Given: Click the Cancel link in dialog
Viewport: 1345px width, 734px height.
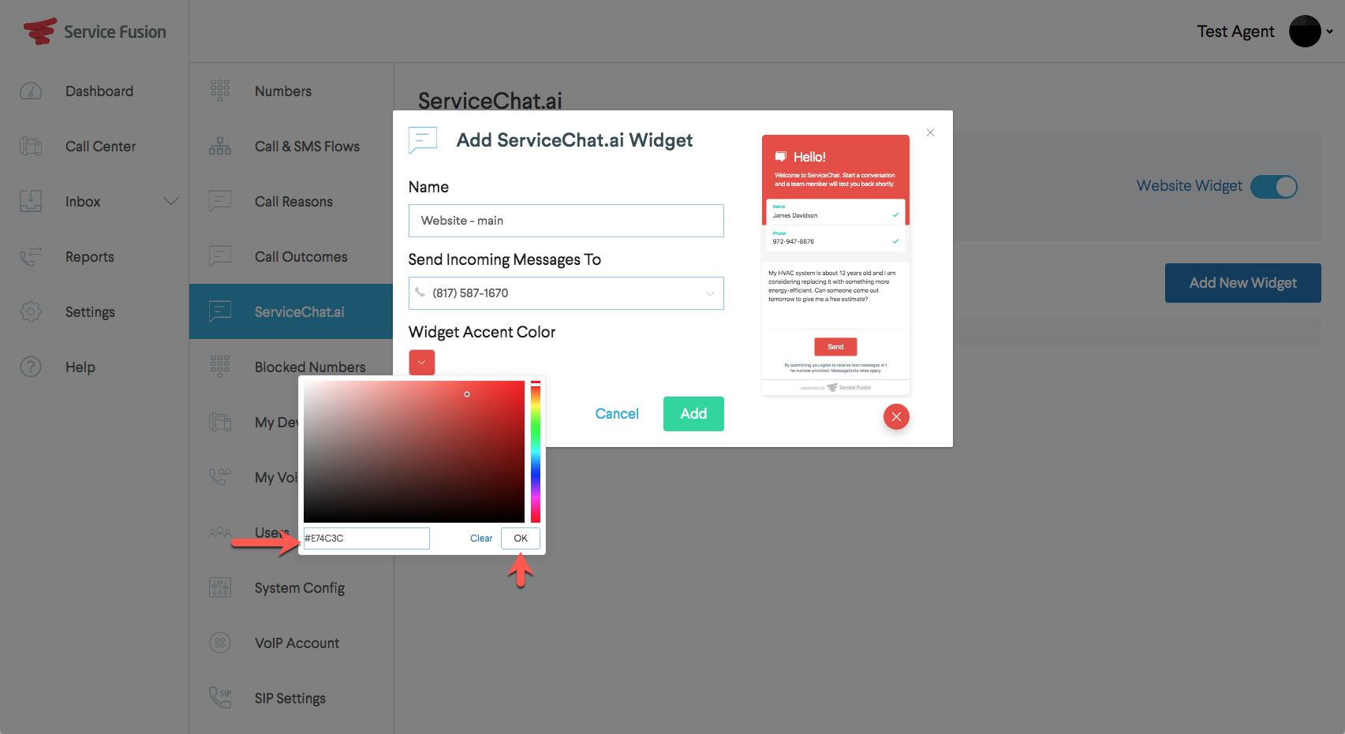Looking at the screenshot, I should (617, 414).
